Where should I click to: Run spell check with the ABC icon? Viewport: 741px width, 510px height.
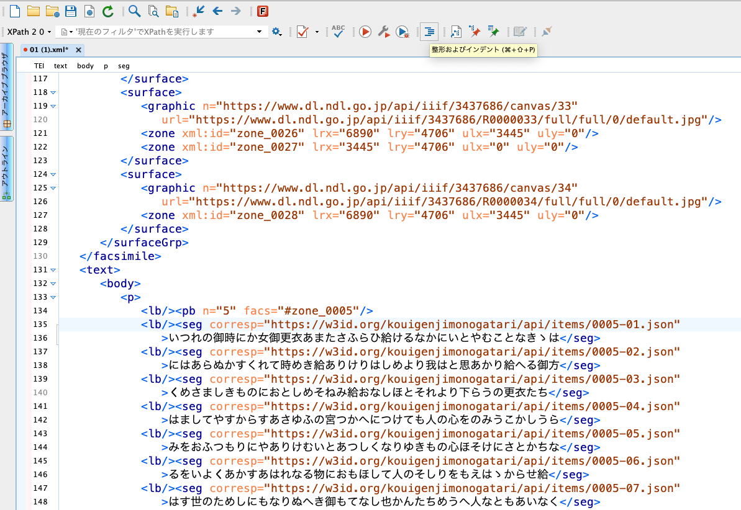coord(339,31)
